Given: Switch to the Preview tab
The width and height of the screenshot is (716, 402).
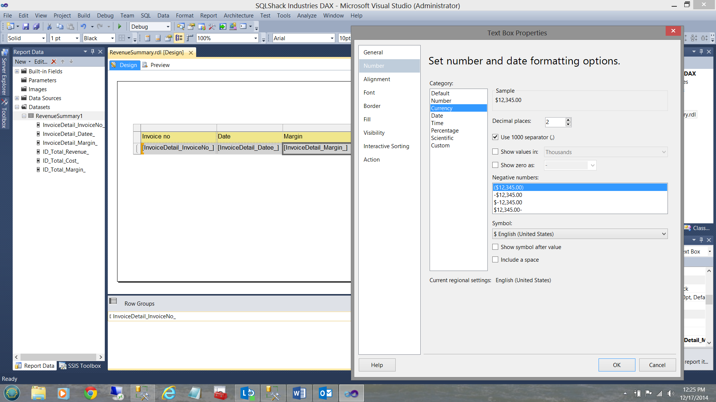Looking at the screenshot, I should tap(160, 65).
